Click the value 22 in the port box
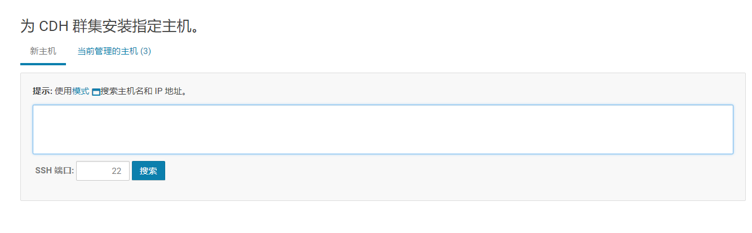 pyautogui.click(x=117, y=171)
